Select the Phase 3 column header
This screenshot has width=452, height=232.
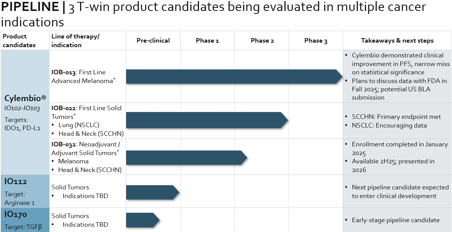tap(316, 41)
